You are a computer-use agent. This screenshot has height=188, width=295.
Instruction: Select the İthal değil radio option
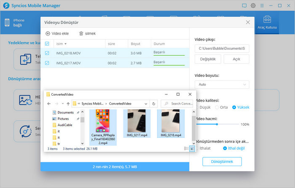click(233, 148)
